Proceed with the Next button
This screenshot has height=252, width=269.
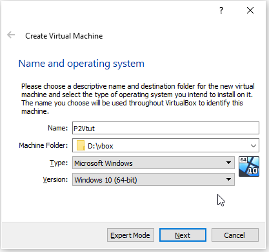pyautogui.click(x=183, y=235)
